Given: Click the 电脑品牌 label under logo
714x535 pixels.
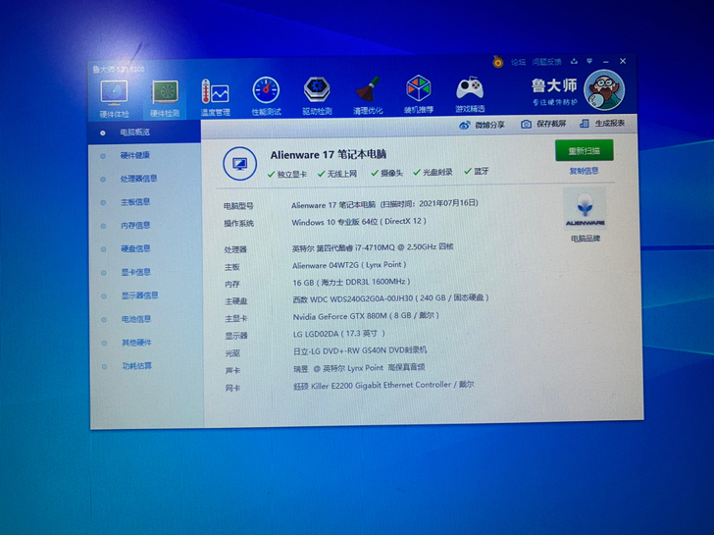Looking at the screenshot, I should pyautogui.click(x=586, y=239).
